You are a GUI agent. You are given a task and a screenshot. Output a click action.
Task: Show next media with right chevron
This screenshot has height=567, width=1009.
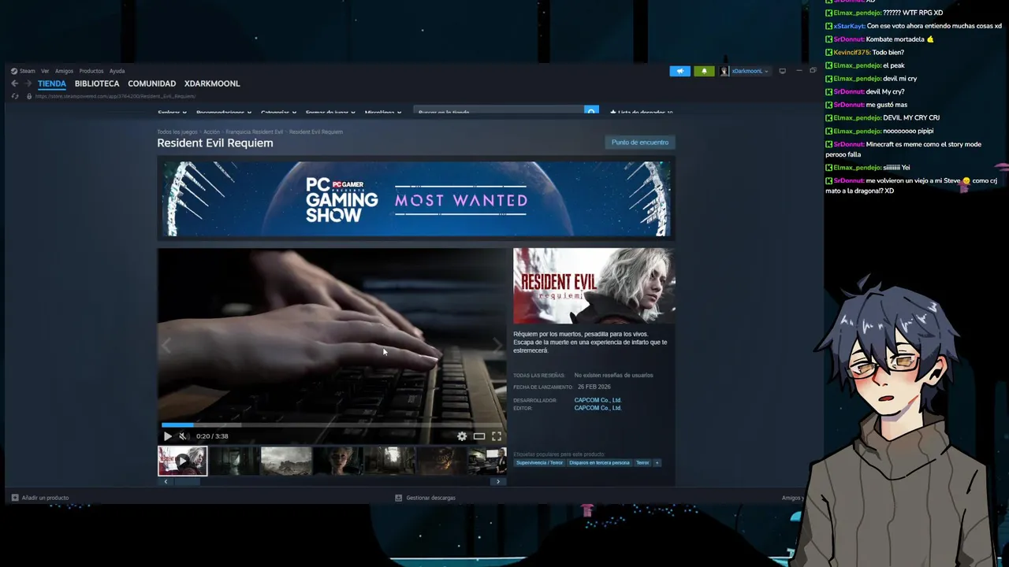(x=497, y=346)
